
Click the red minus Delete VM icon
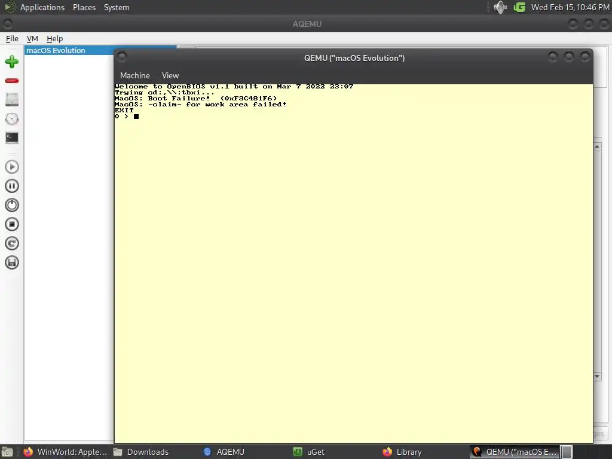(x=12, y=81)
